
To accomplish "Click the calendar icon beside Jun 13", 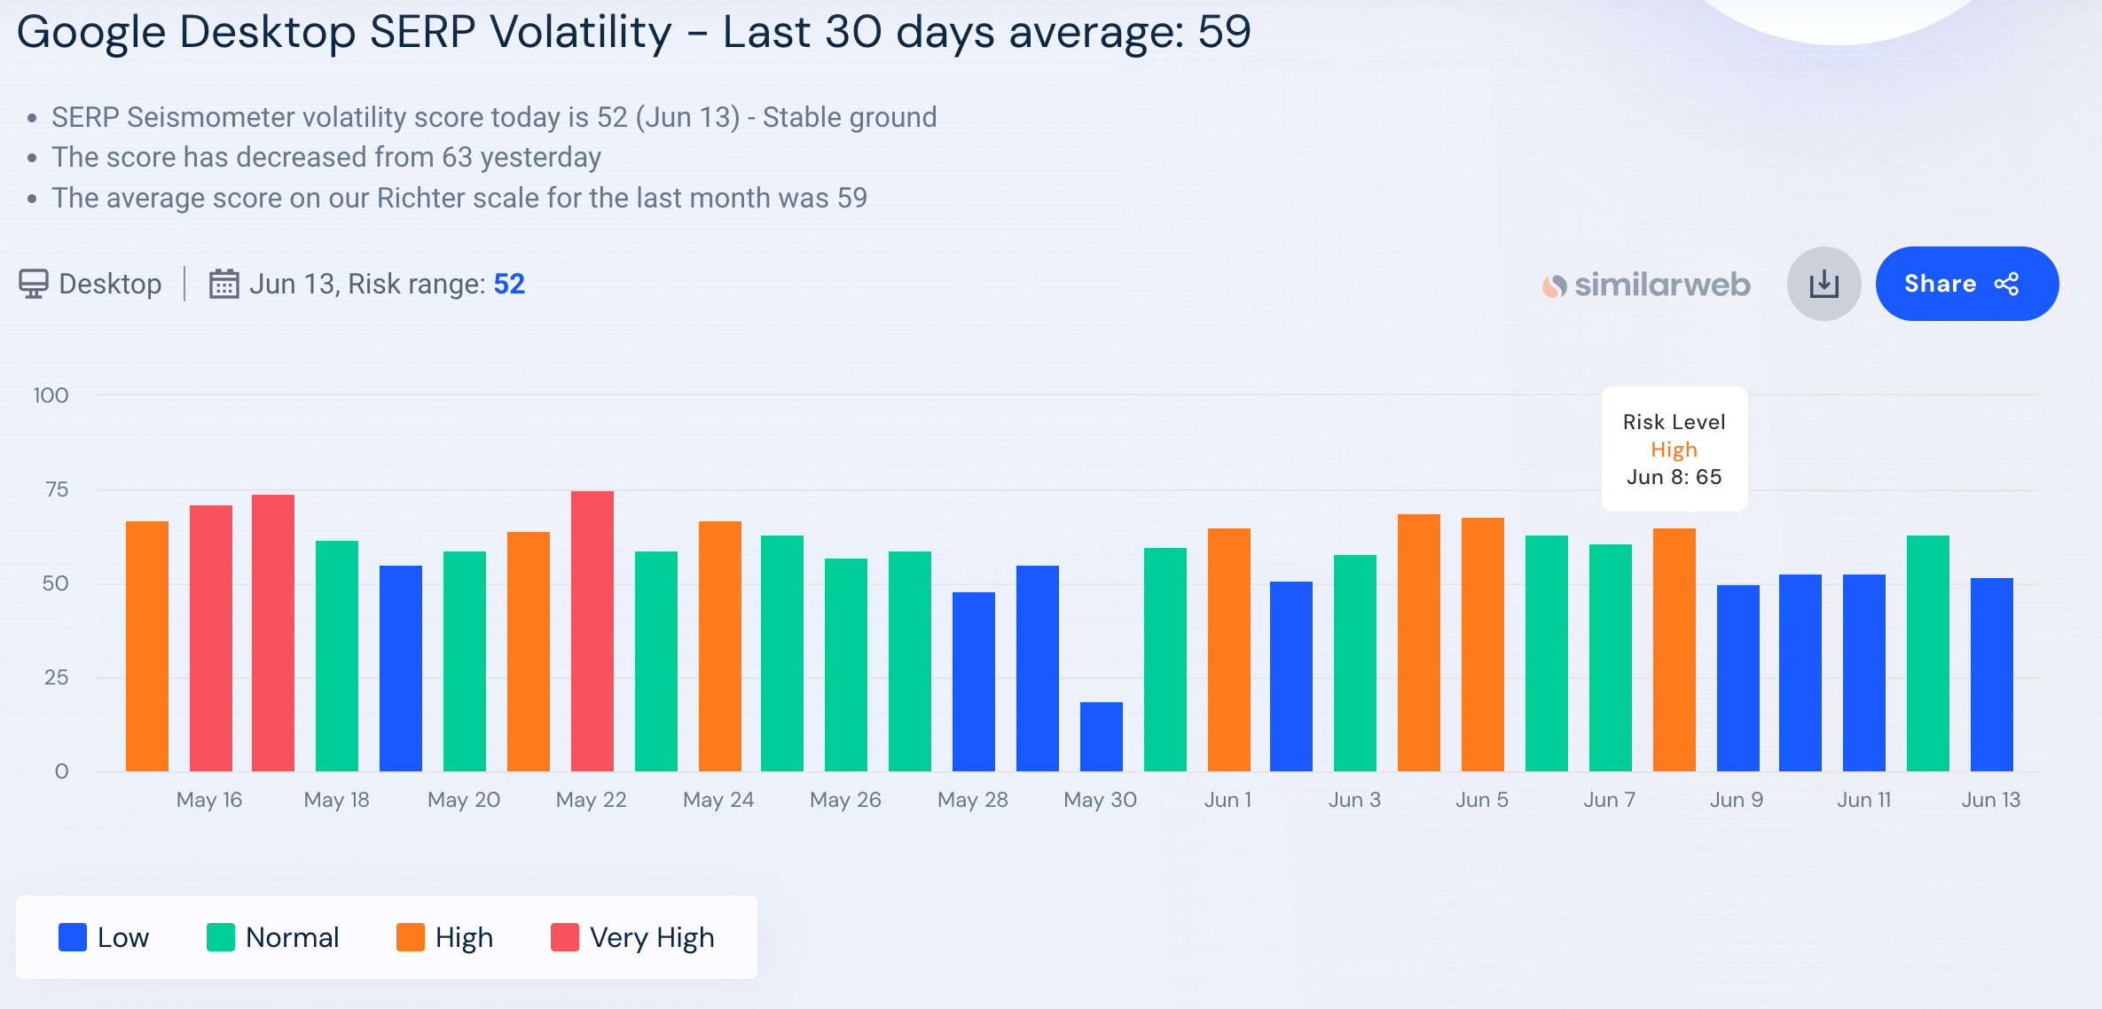I will point(224,284).
